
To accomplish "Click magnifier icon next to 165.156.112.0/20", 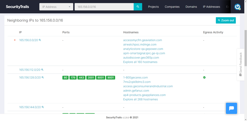I will pos(42,69).
